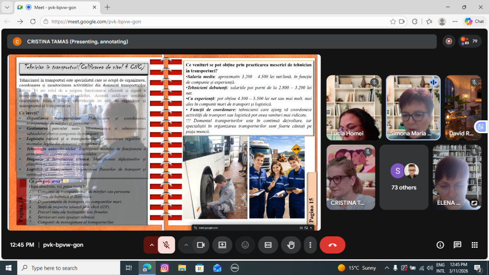Raise your hand in the meeting

coord(291,245)
